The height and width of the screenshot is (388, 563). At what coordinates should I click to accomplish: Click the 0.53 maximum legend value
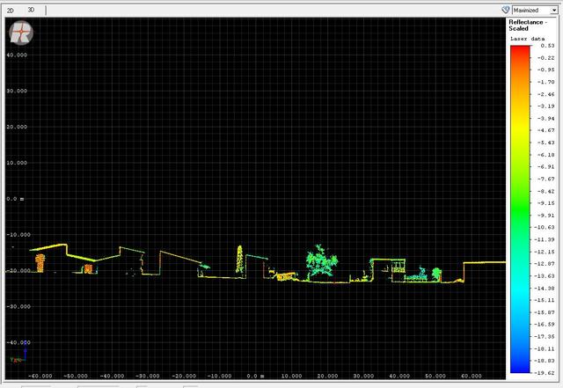pyautogui.click(x=547, y=45)
